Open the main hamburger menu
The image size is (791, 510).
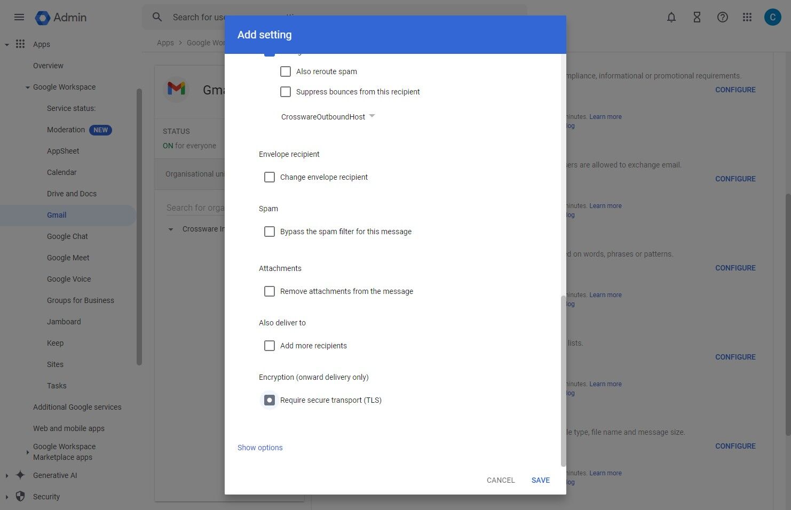pos(19,17)
